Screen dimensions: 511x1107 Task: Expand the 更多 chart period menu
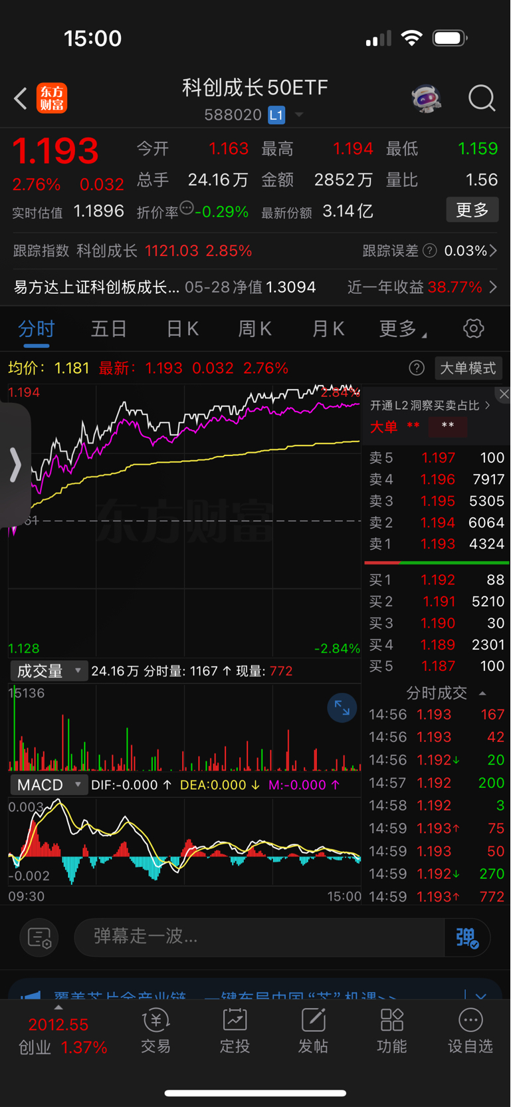click(x=403, y=328)
